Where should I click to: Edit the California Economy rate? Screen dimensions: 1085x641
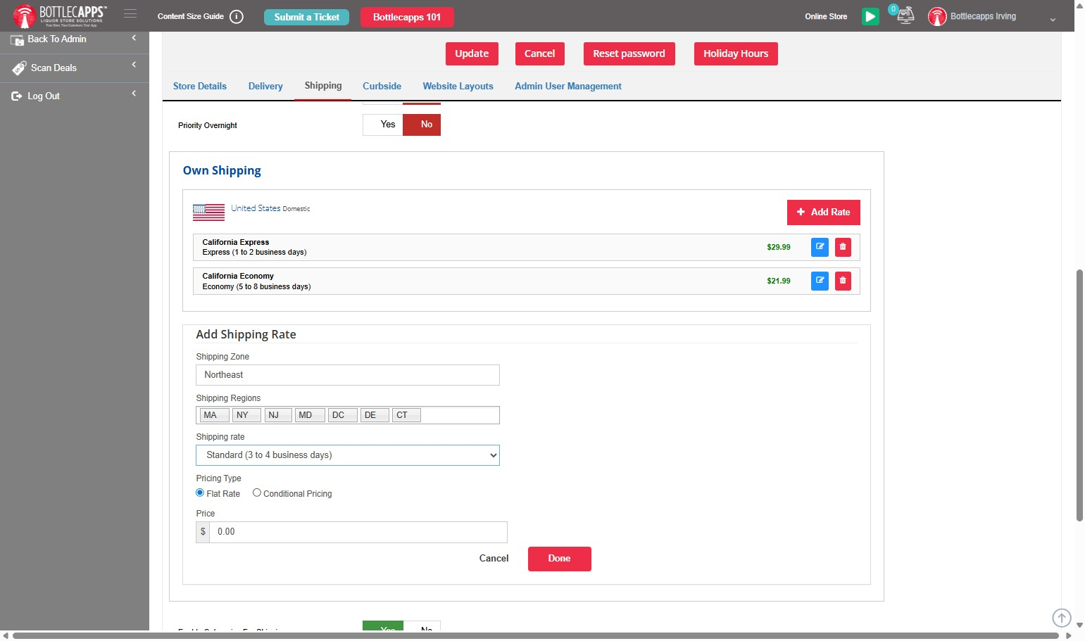point(820,281)
